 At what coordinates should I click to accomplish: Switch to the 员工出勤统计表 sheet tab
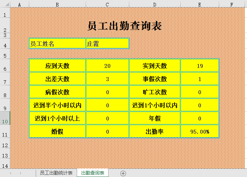(x=56, y=173)
